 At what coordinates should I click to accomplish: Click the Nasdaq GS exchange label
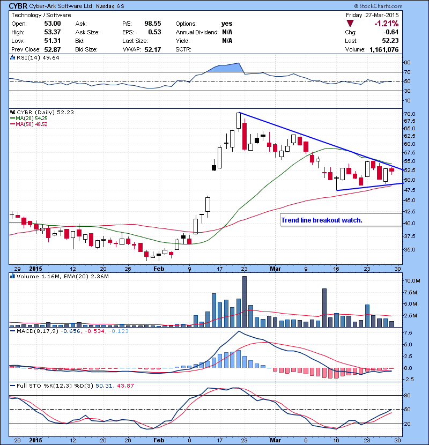pos(110,6)
